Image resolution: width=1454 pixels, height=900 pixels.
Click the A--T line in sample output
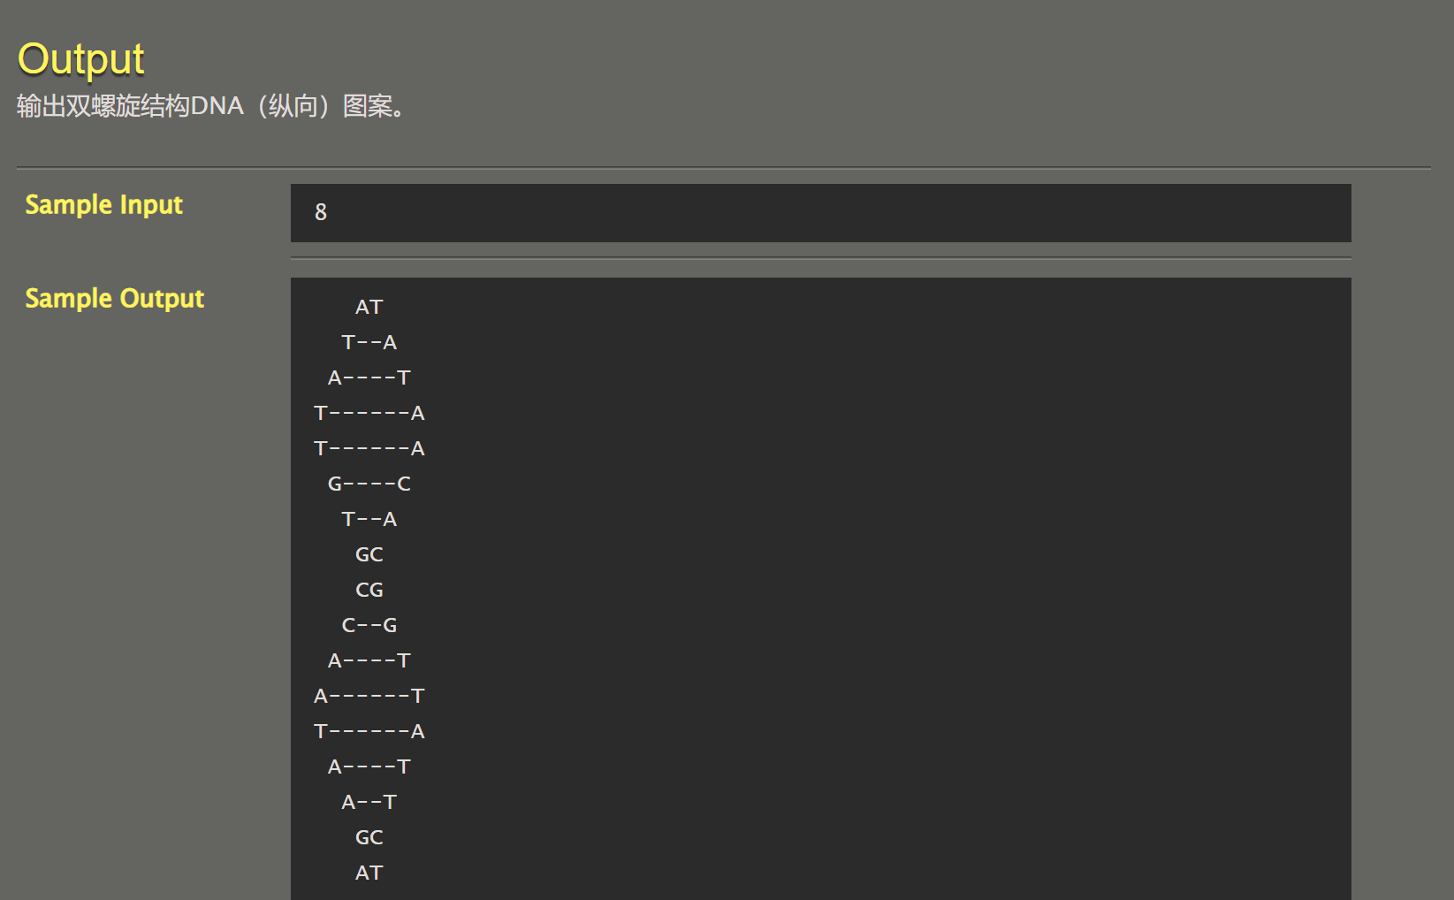(369, 802)
